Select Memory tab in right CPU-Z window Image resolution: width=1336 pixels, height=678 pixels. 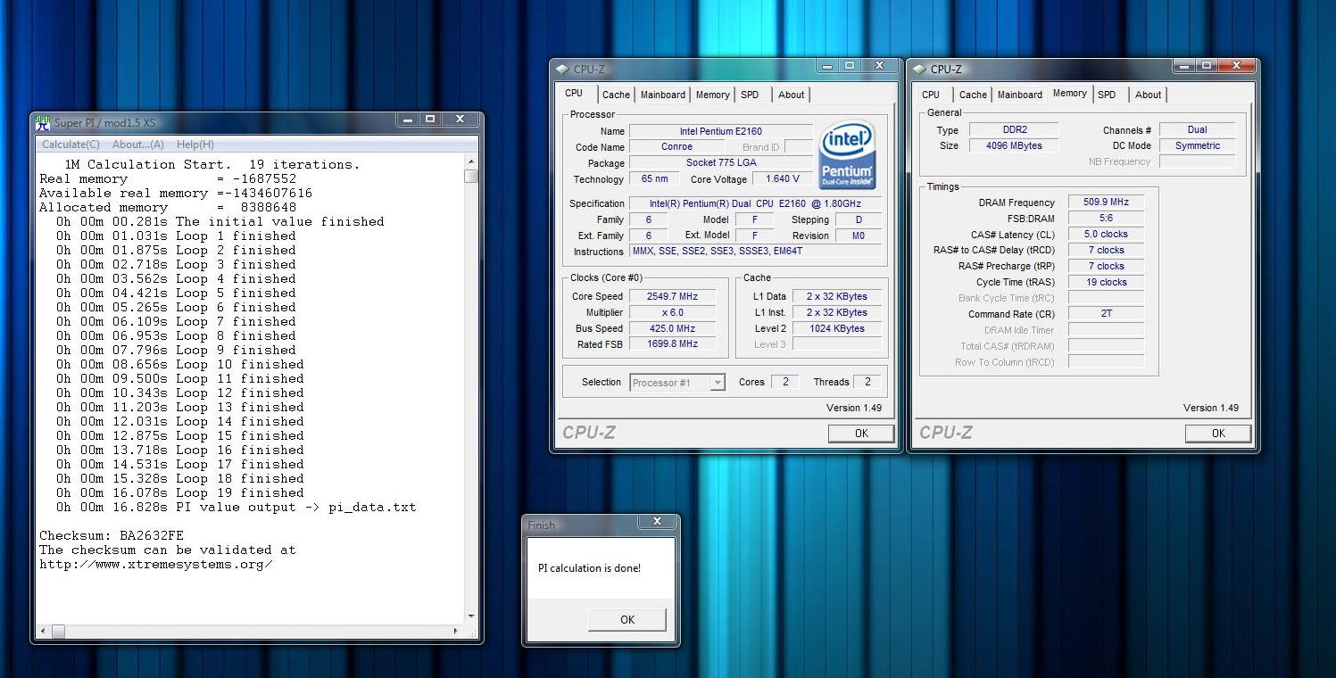[x=1069, y=94]
